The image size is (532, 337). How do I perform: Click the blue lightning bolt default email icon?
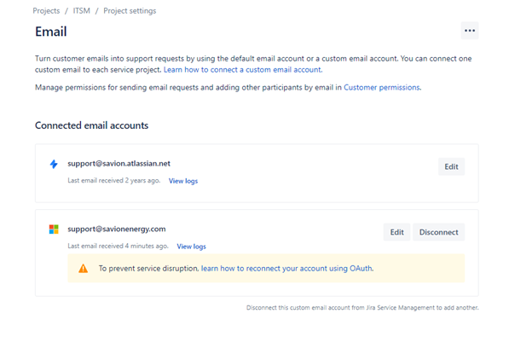[x=54, y=165]
